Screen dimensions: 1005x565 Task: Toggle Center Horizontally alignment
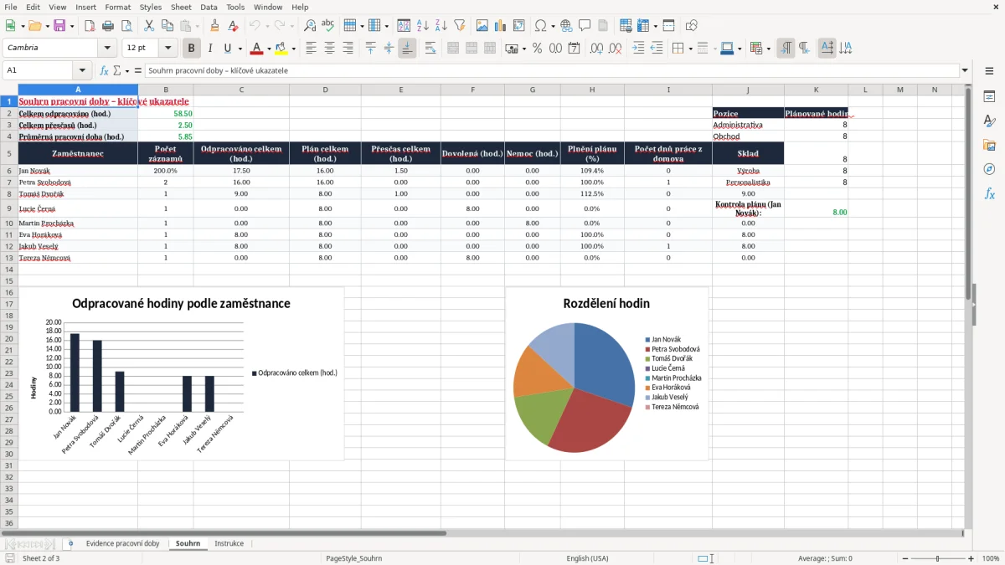pyautogui.click(x=329, y=49)
